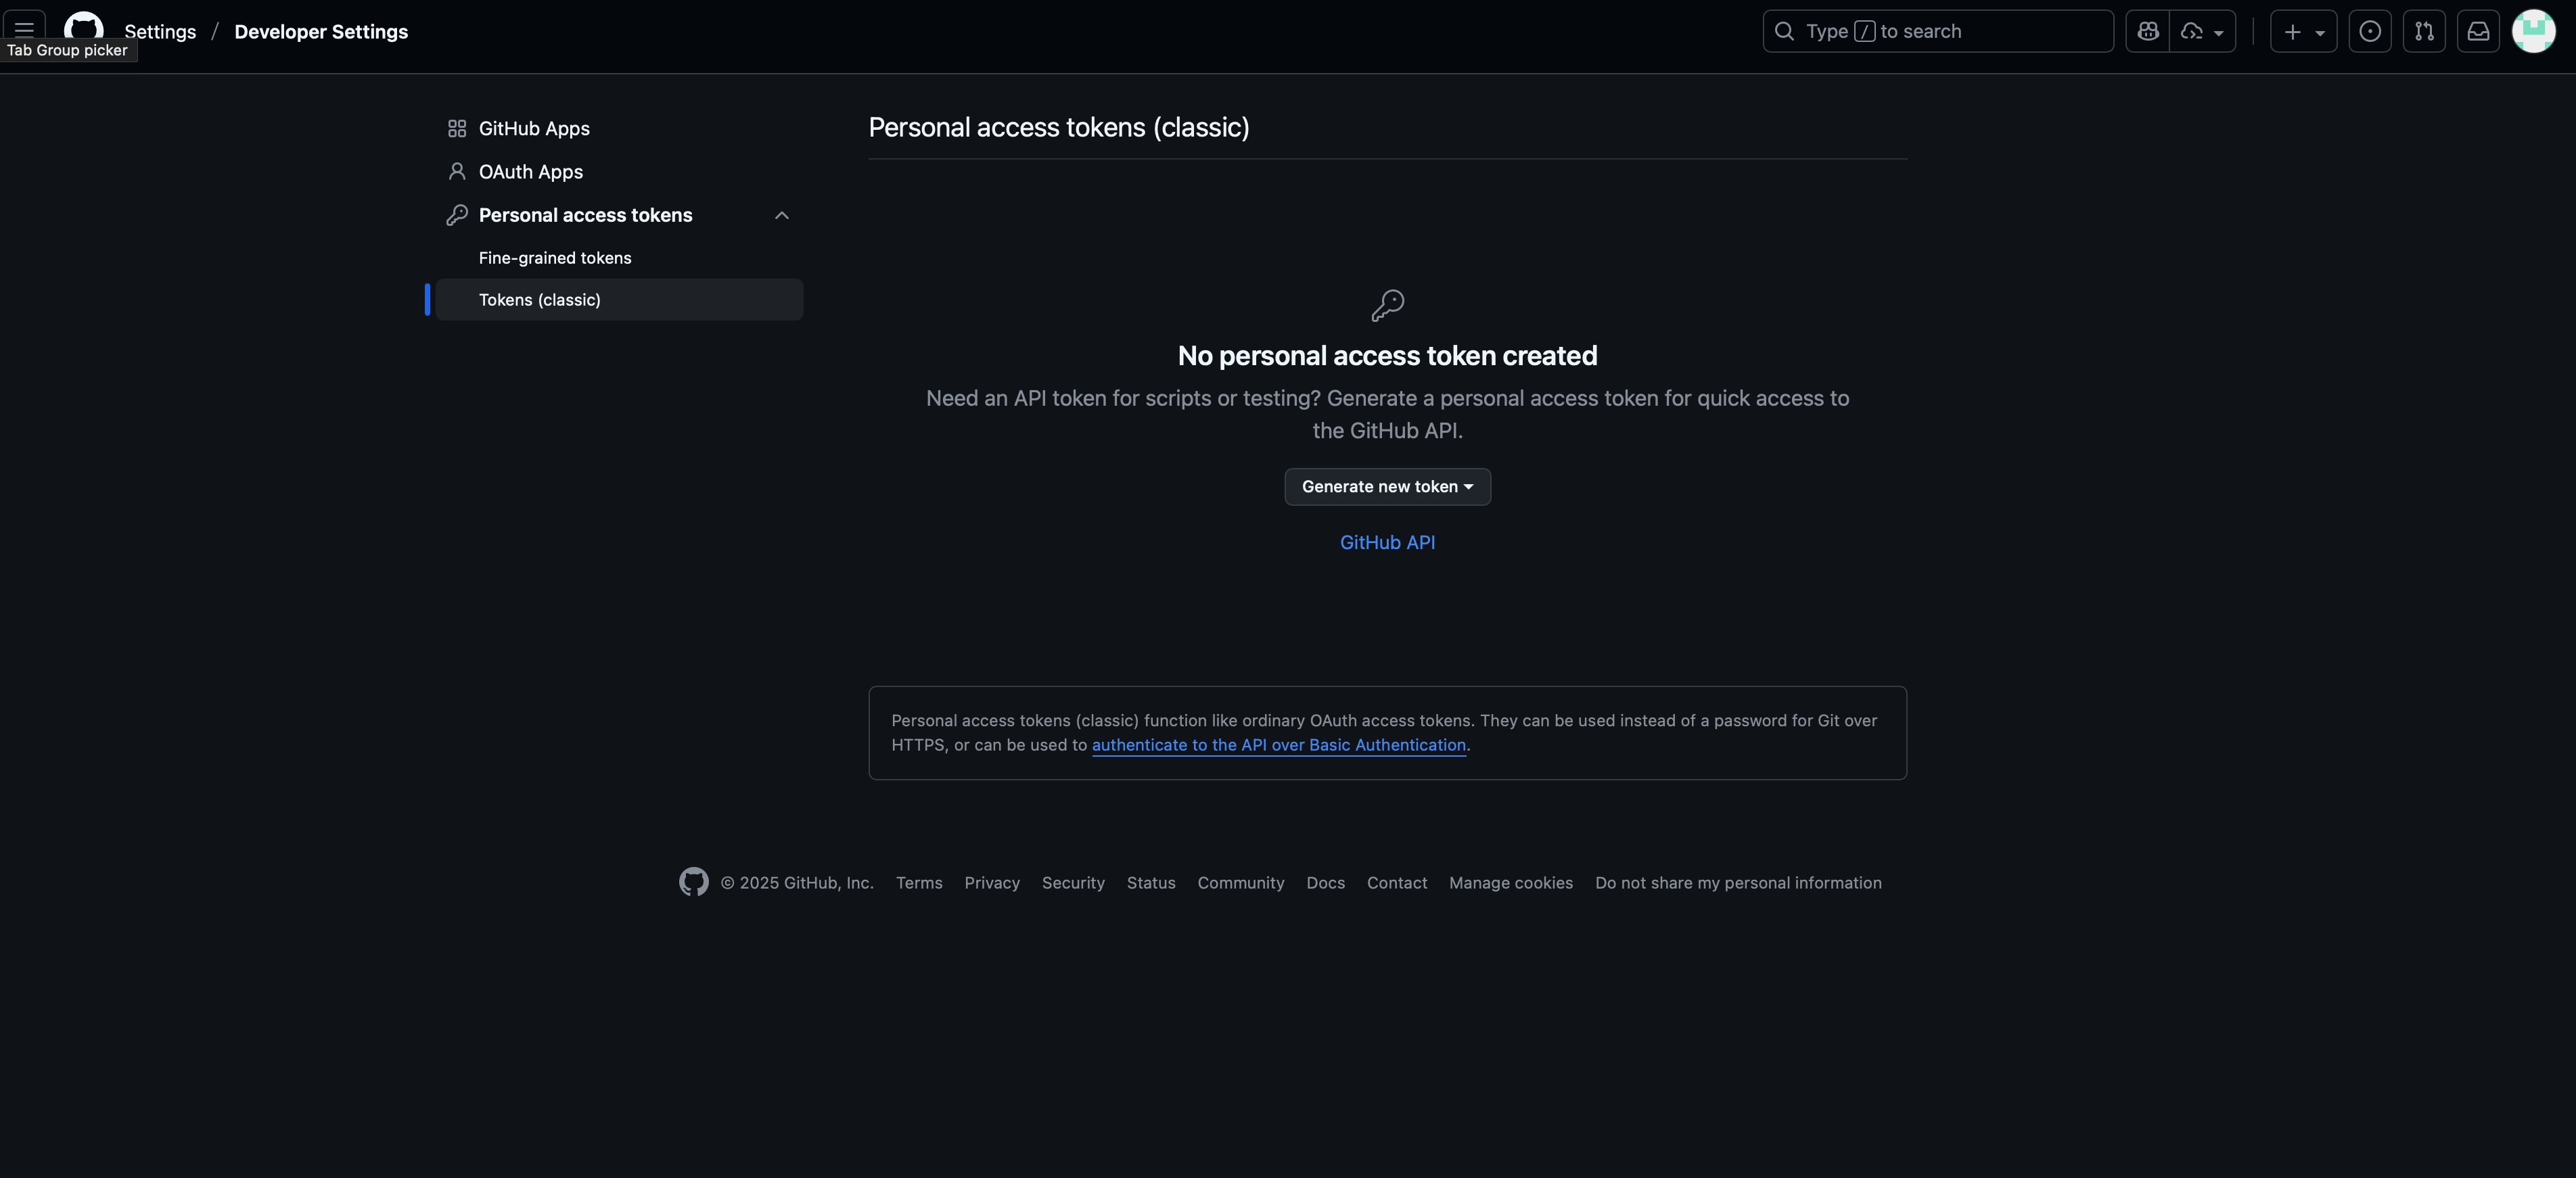Screen dimensions: 2576x1178
Task: Open Copilot chat icon
Action: click(x=2147, y=31)
